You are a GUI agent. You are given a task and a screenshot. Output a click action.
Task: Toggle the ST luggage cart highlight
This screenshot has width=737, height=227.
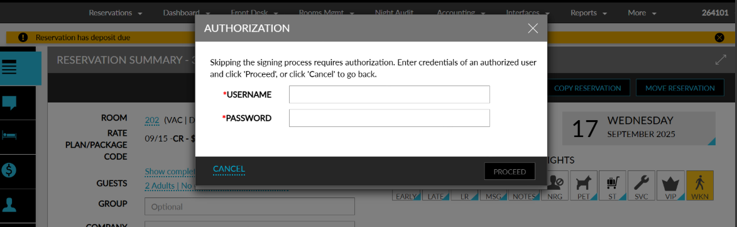[x=613, y=185]
